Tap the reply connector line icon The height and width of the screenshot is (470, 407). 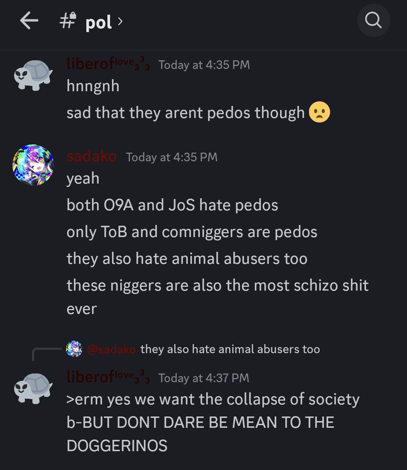click(47, 354)
